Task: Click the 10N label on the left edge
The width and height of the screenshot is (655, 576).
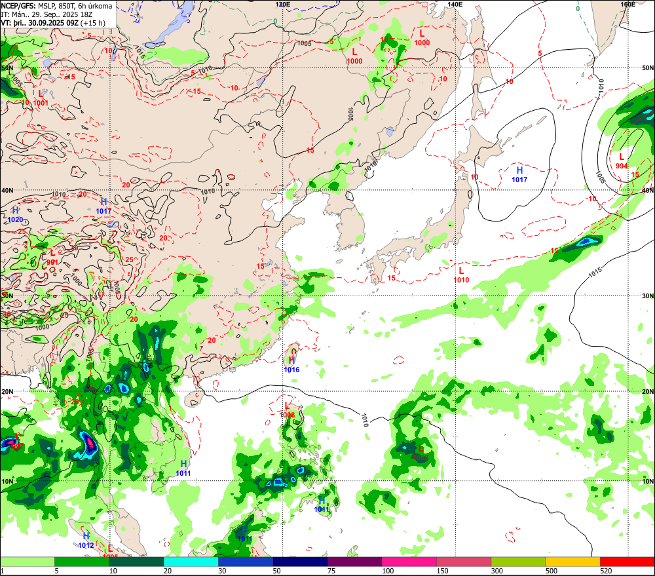Action: 7,481
